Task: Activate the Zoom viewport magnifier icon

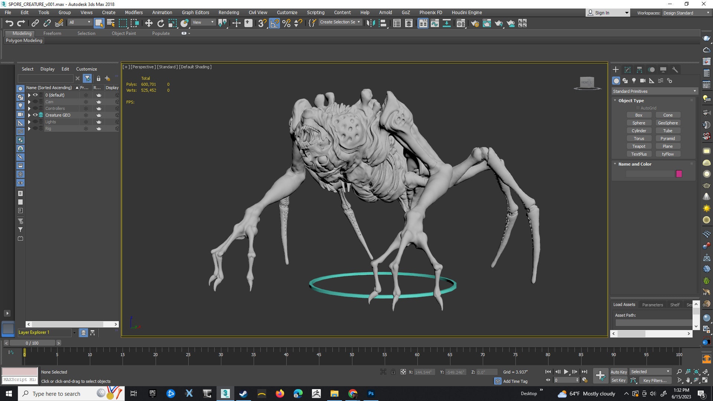Action: 679,371
